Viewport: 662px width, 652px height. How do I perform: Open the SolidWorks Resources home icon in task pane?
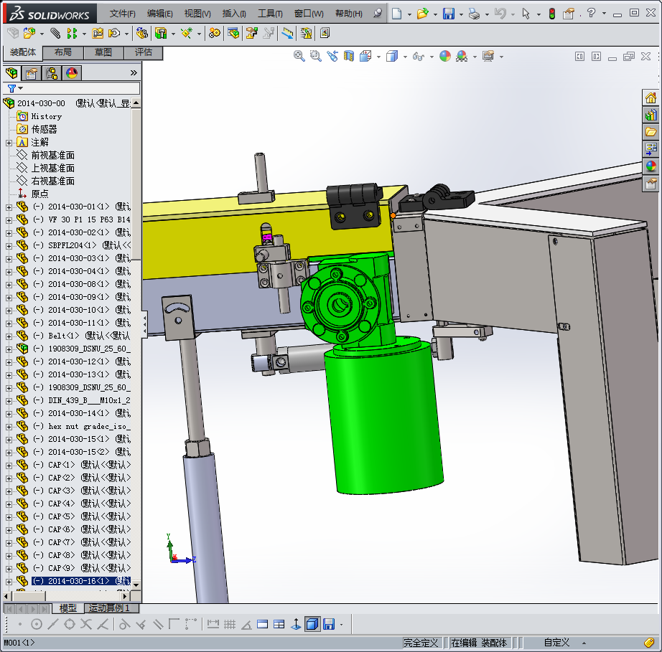tap(651, 98)
